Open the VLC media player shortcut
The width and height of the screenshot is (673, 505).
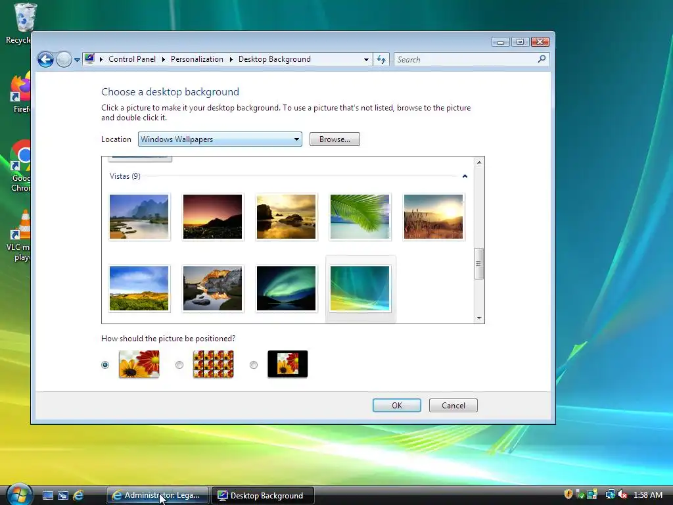click(19, 235)
